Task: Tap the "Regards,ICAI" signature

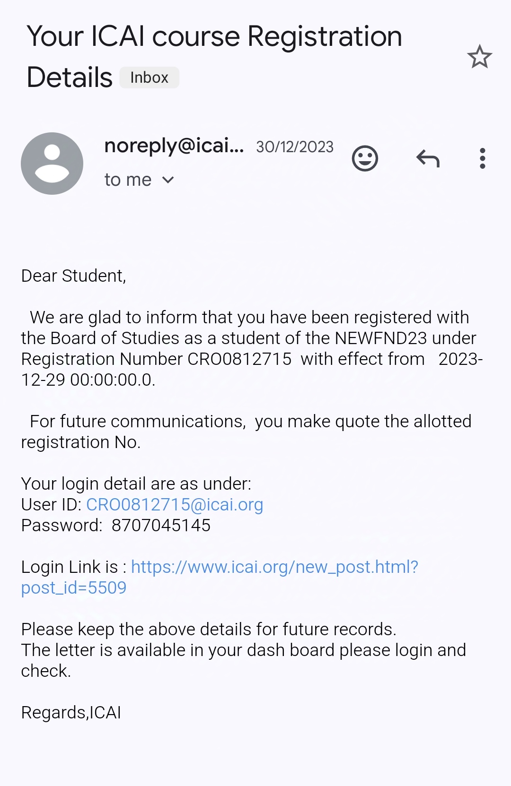Action: [71, 713]
